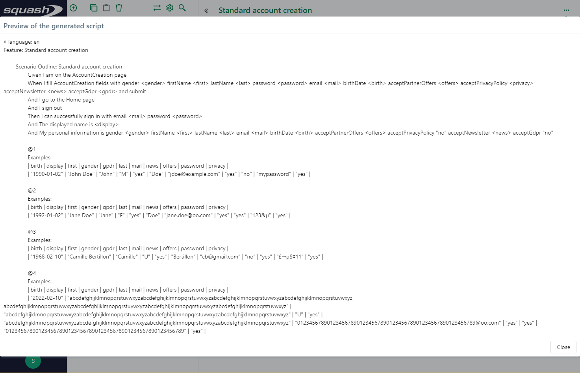This screenshot has height=373, width=580.
Task: Collapse the Standard account creation header
Action: pos(206,11)
